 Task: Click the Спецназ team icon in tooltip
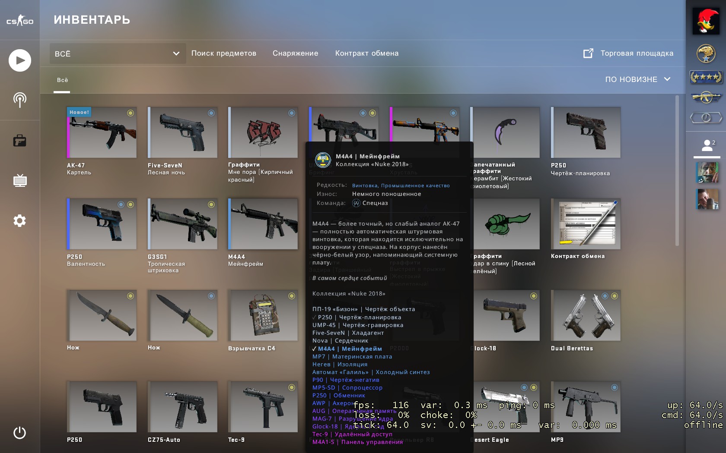click(356, 203)
